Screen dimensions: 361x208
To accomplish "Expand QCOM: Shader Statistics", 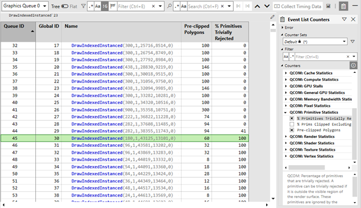I will pos(286,143).
